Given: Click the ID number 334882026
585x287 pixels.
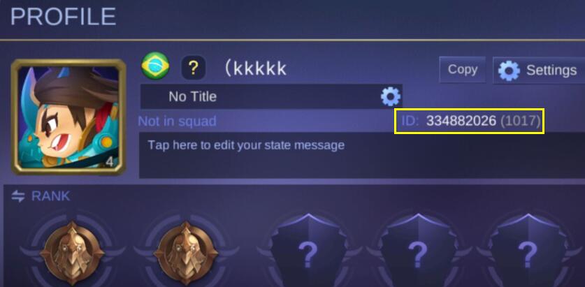Looking at the screenshot, I should click(x=461, y=121).
